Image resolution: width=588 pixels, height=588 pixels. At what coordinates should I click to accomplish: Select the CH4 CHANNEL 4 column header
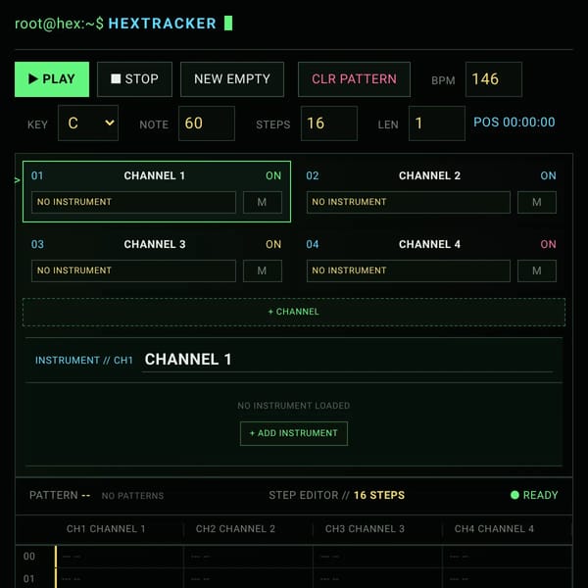pyautogui.click(x=494, y=529)
